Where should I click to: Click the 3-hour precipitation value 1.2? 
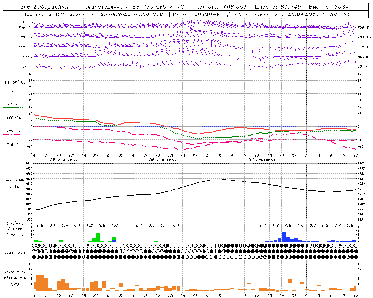point(90,226)
